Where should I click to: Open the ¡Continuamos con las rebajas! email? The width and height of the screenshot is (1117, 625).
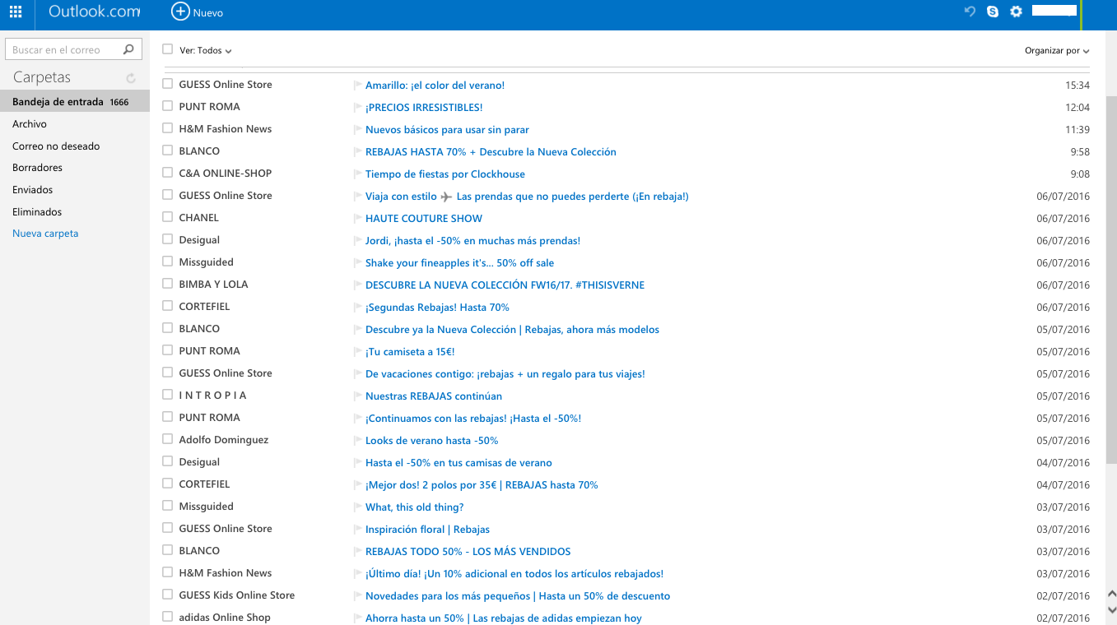[473, 419]
